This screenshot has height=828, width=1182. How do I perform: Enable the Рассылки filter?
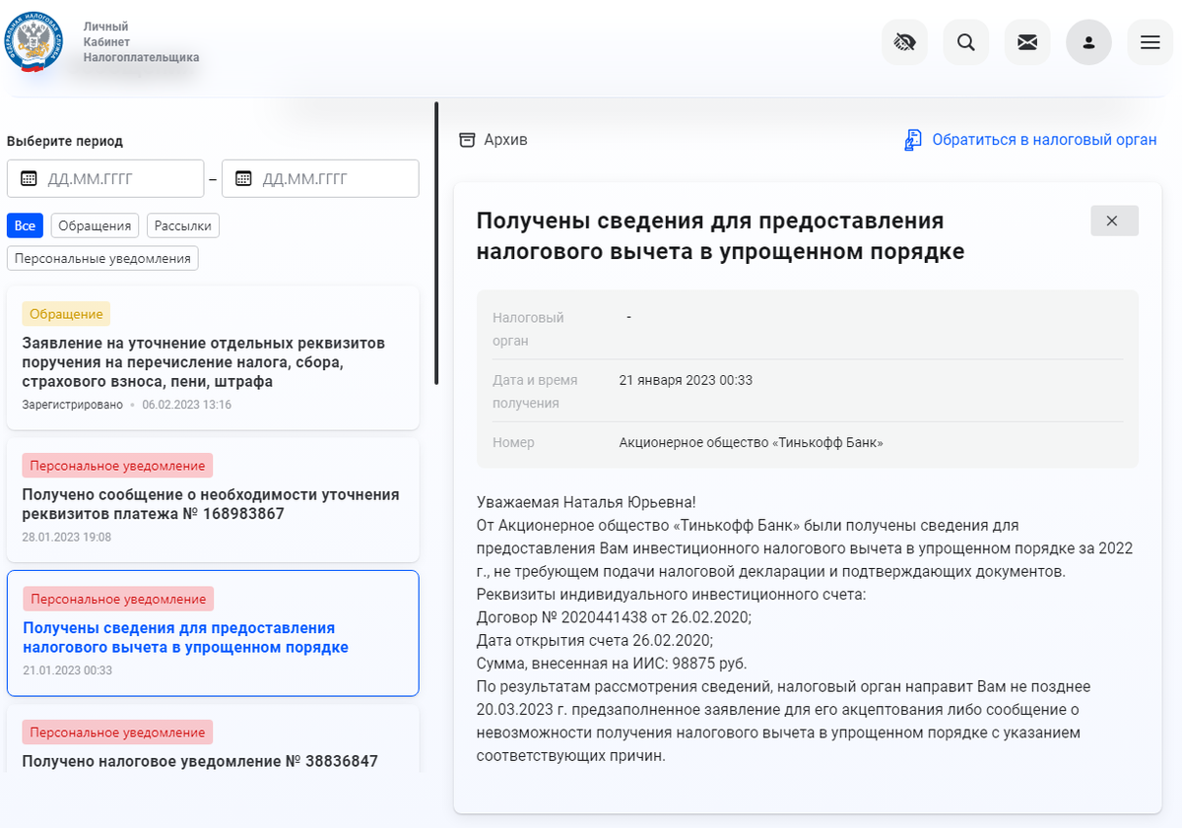[x=182, y=225]
